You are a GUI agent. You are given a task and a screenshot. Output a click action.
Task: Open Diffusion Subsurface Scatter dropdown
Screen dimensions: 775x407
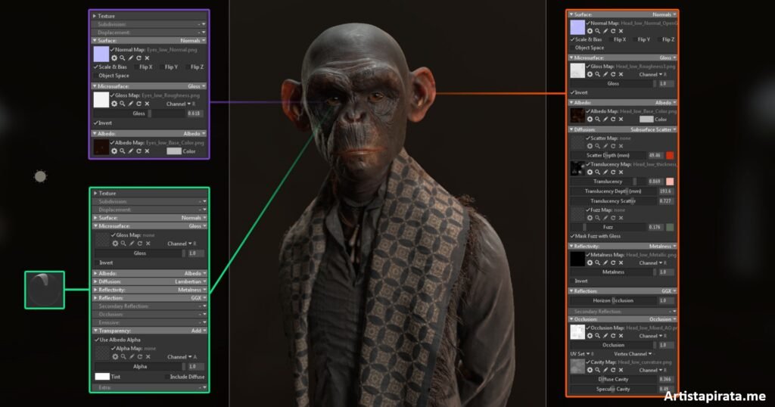pyautogui.click(x=653, y=129)
